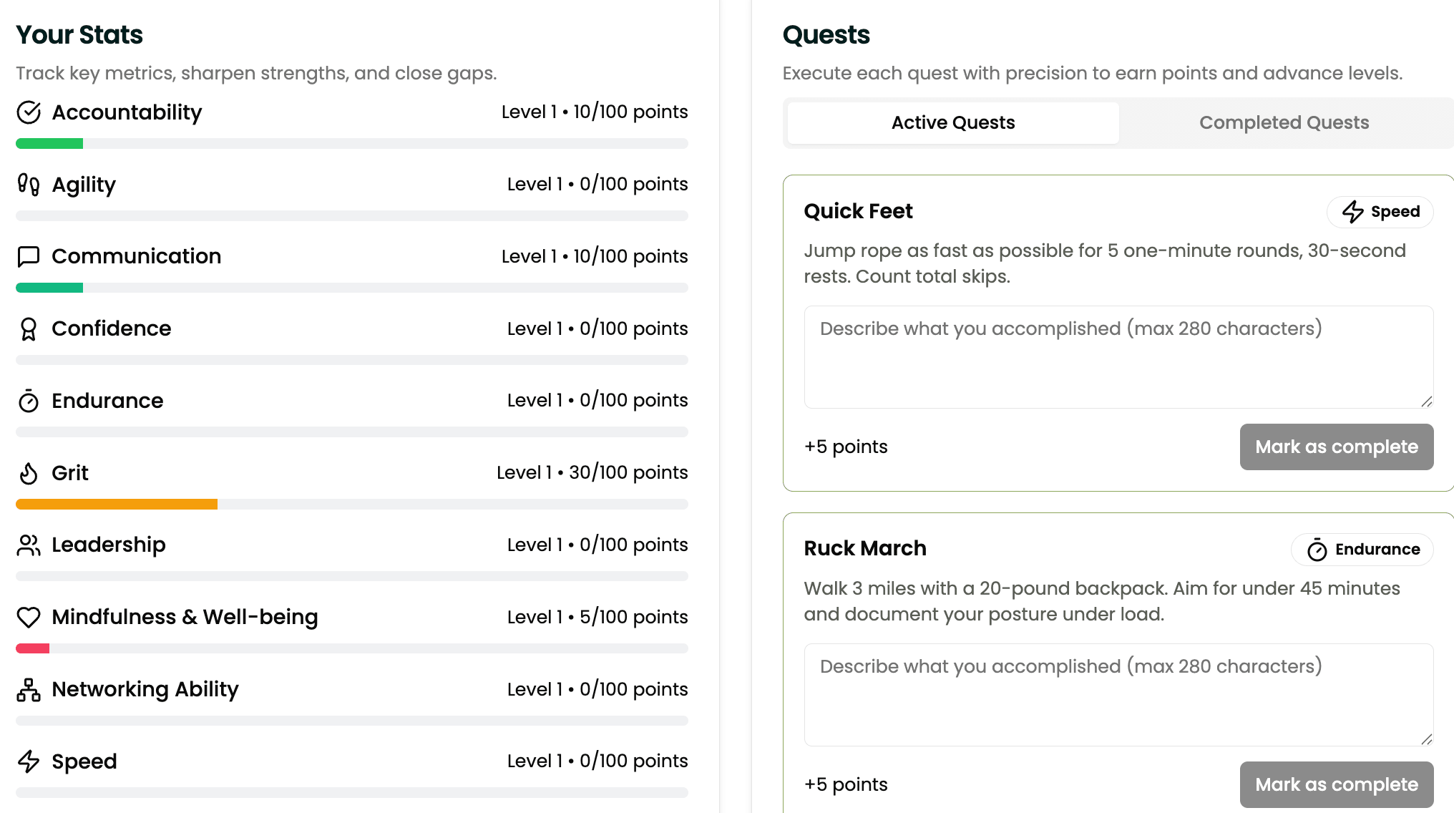The height and width of the screenshot is (813, 1454).
Task: Click the Endurance tag on Ruck March
Action: pyautogui.click(x=1362, y=550)
